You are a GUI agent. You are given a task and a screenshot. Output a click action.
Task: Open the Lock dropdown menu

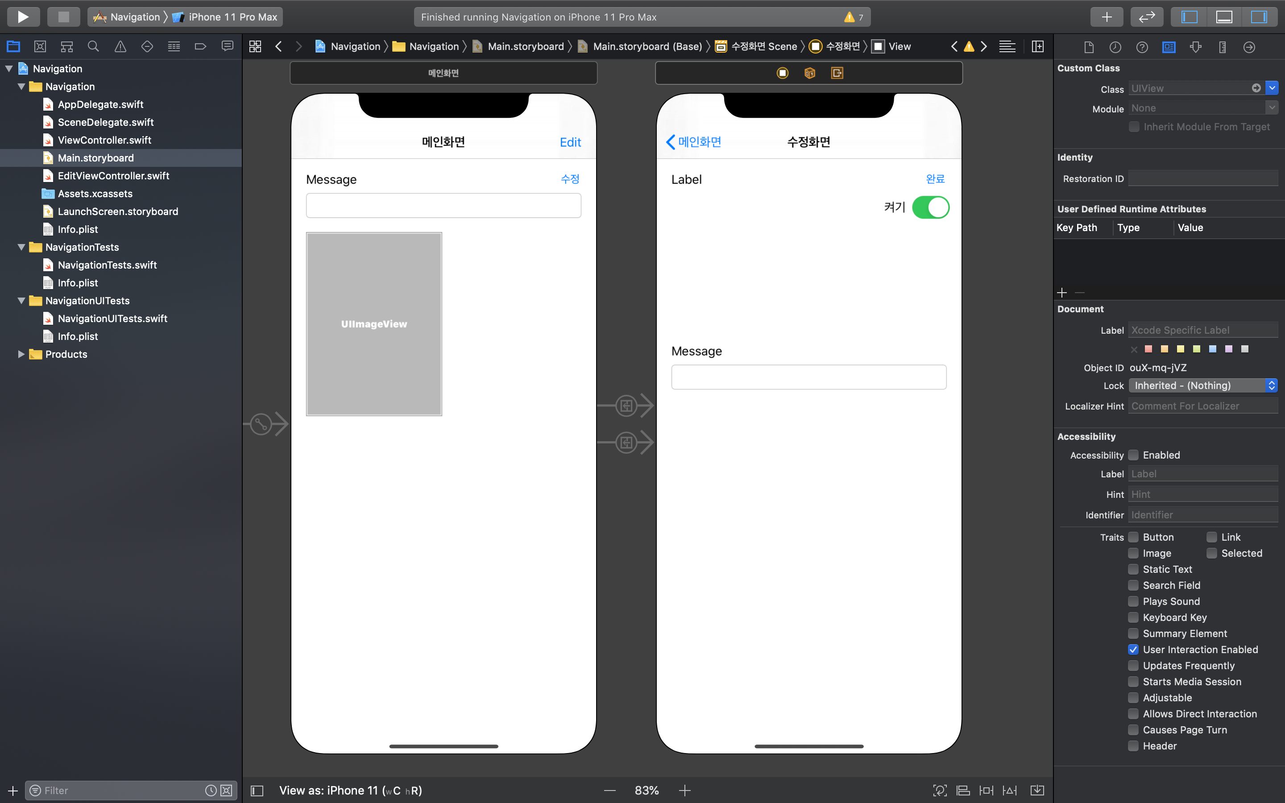coord(1203,385)
